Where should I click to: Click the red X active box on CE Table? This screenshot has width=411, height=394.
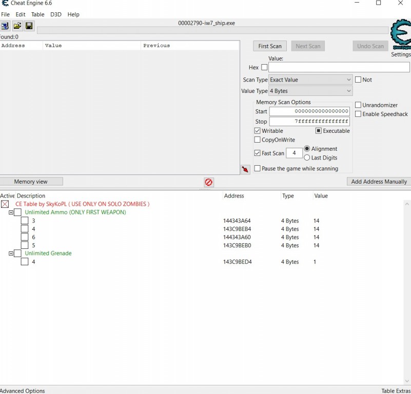[5, 204]
